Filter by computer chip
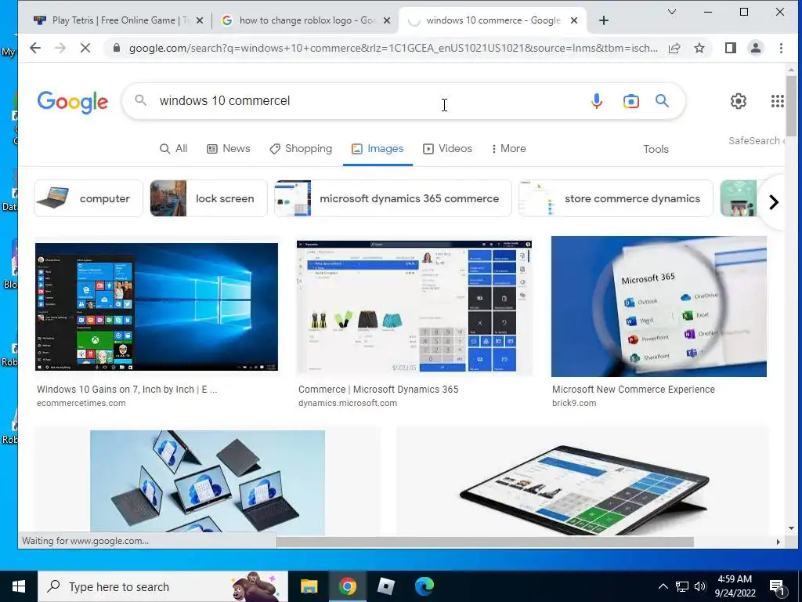This screenshot has height=602, width=802. tap(89, 198)
